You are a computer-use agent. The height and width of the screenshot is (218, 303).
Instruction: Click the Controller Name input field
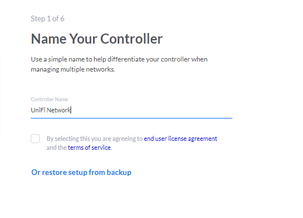(x=132, y=110)
